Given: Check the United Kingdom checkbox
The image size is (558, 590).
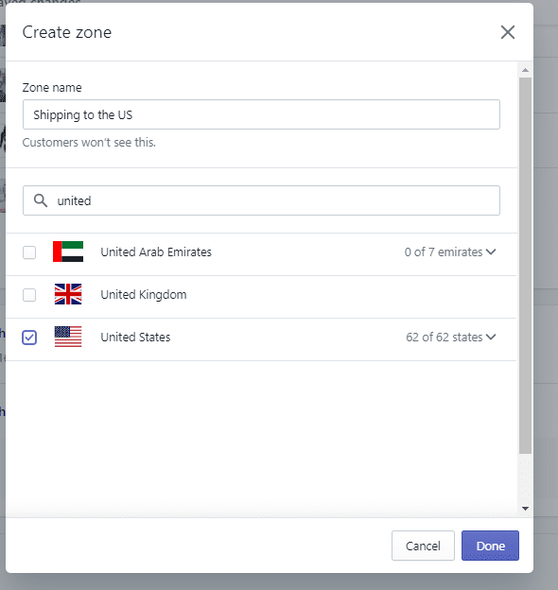Looking at the screenshot, I should pos(29,295).
